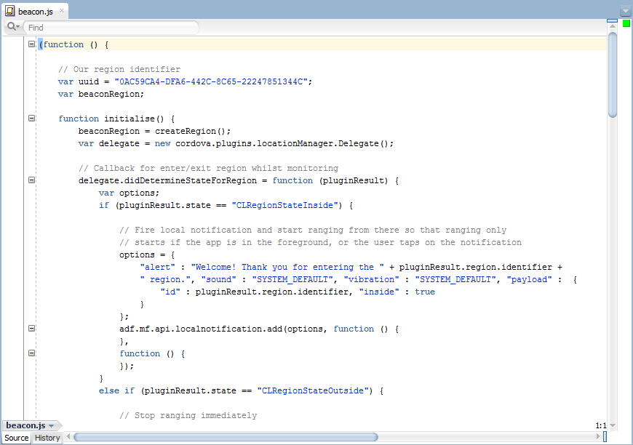Click the "vibration" key string
Screen dimensions: 633x445
click(x=371, y=280)
